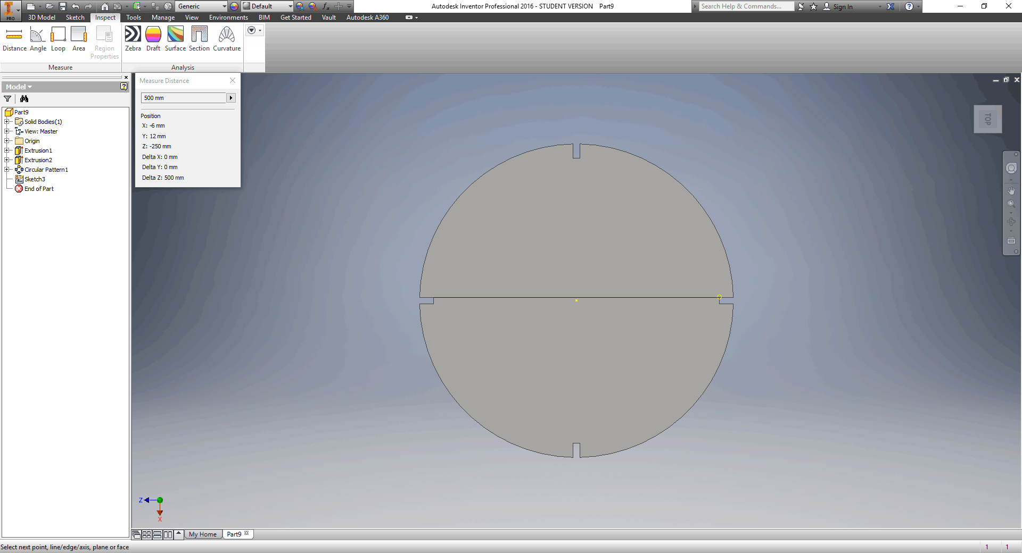This screenshot has height=553, width=1022.
Task: Open the Inventor application menu
Action: click(10, 10)
